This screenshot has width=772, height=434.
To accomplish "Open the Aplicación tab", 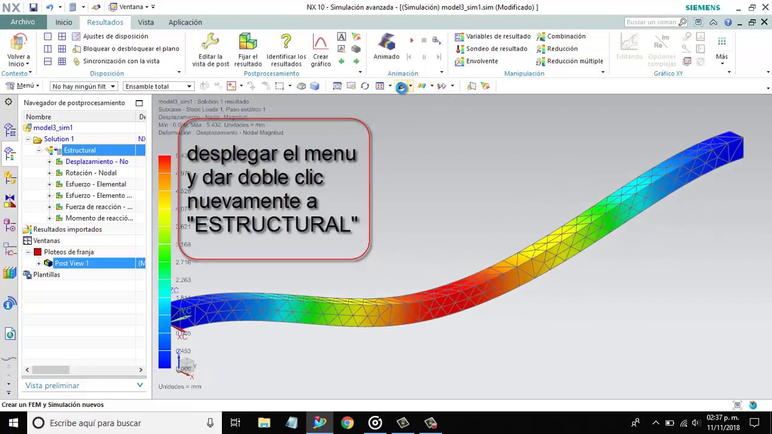I will pos(185,22).
